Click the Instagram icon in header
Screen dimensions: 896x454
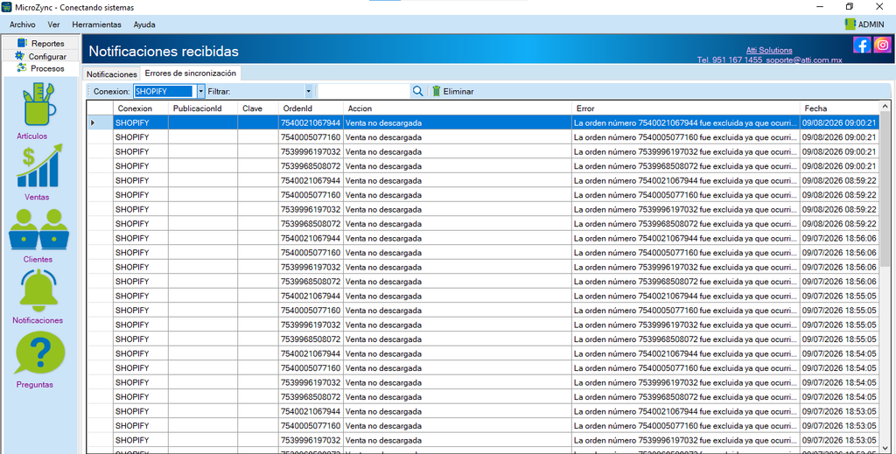coord(882,45)
